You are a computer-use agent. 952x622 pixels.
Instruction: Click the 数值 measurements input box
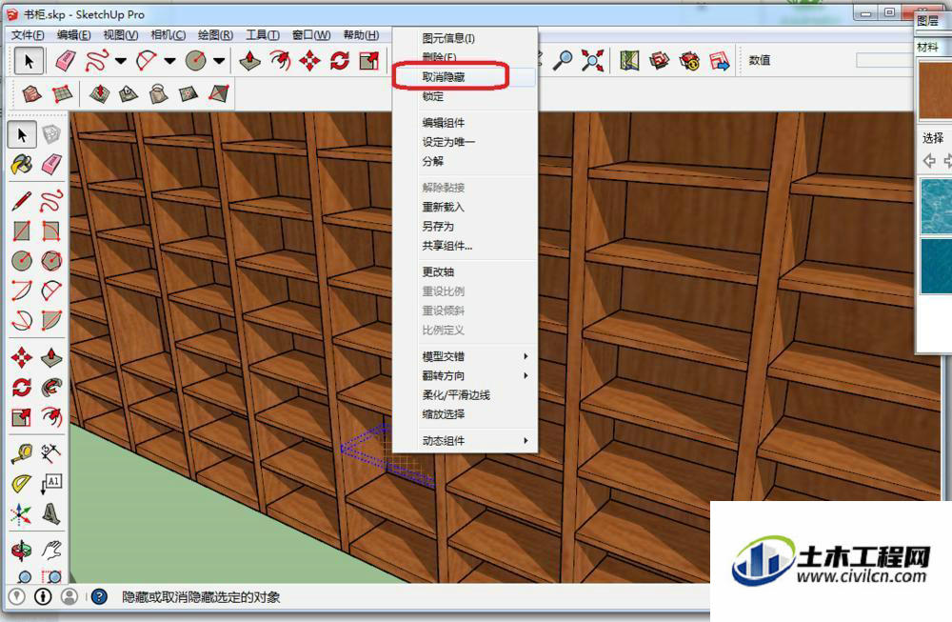point(883,60)
